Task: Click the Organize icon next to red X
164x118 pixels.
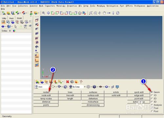Action: (72, 82)
